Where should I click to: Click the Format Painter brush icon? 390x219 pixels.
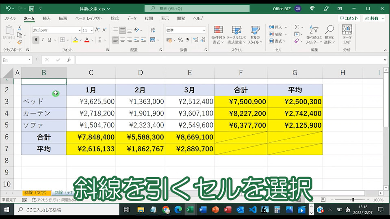click(19, 42)
